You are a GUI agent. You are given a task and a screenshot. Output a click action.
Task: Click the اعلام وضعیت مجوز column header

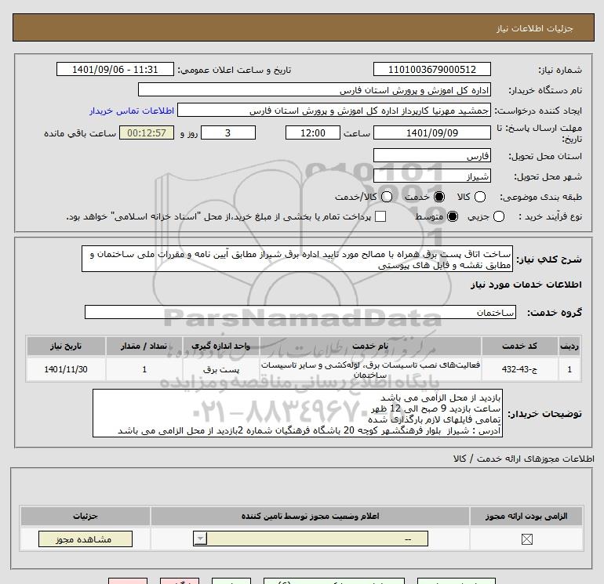[310, 516]
